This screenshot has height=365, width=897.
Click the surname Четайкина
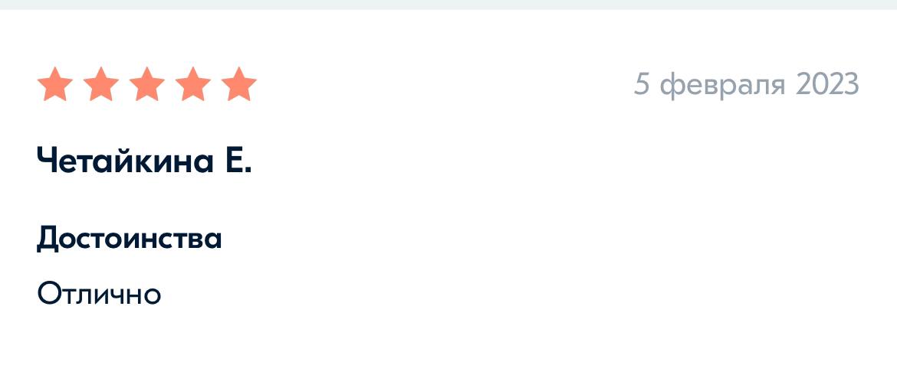(125, 161)
